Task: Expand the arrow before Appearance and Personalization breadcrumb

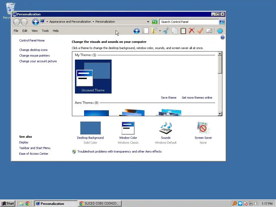Action: tap(47, 22)
